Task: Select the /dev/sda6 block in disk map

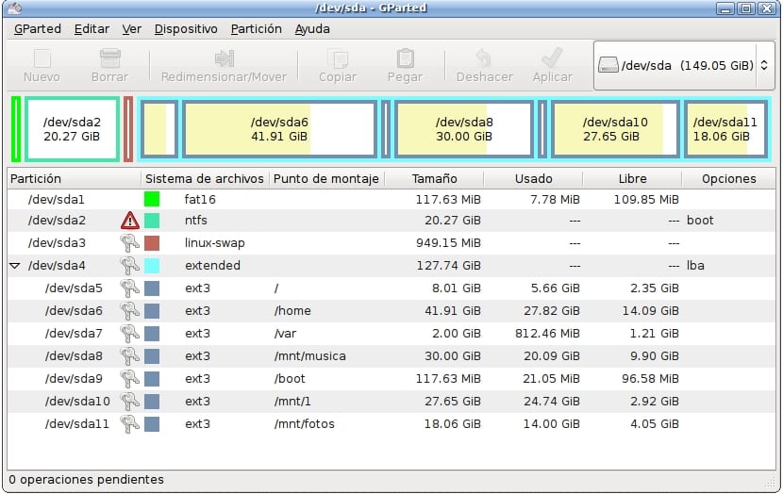Action: (x=279, y=129)
